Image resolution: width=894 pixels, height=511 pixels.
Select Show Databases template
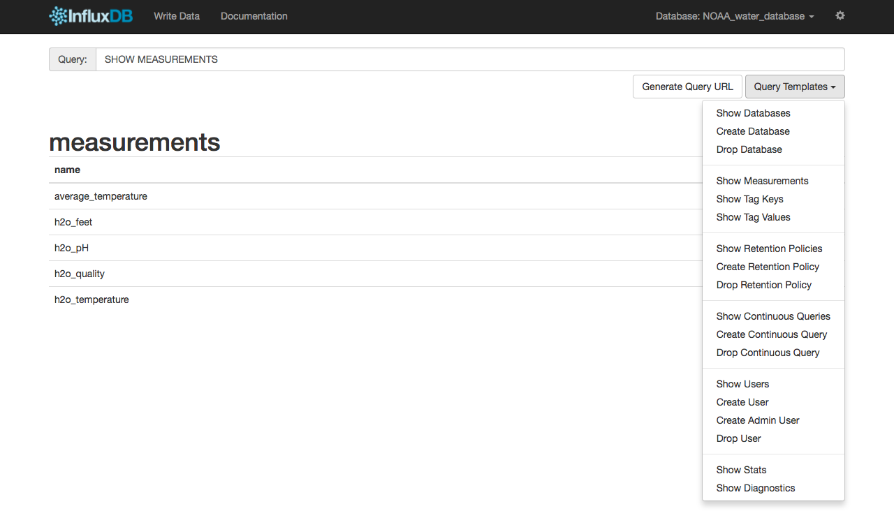pos(753,113)
